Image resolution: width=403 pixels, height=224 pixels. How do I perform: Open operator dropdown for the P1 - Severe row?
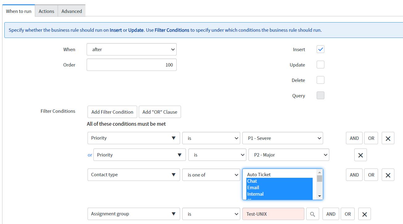tap(211, 138)
